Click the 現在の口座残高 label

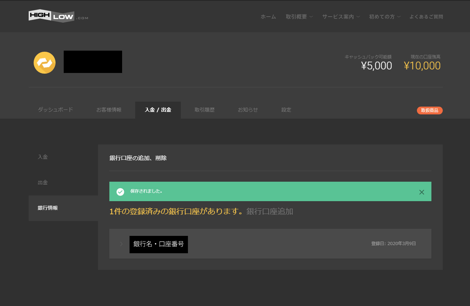point(425,57)
